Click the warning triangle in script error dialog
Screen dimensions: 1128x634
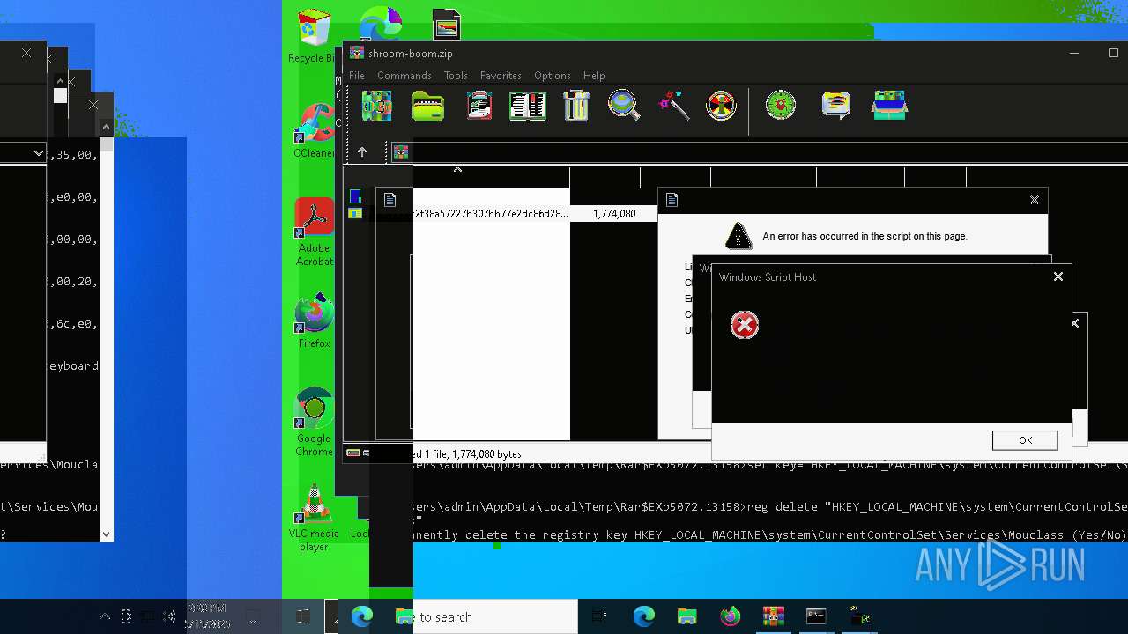[738, 235]
